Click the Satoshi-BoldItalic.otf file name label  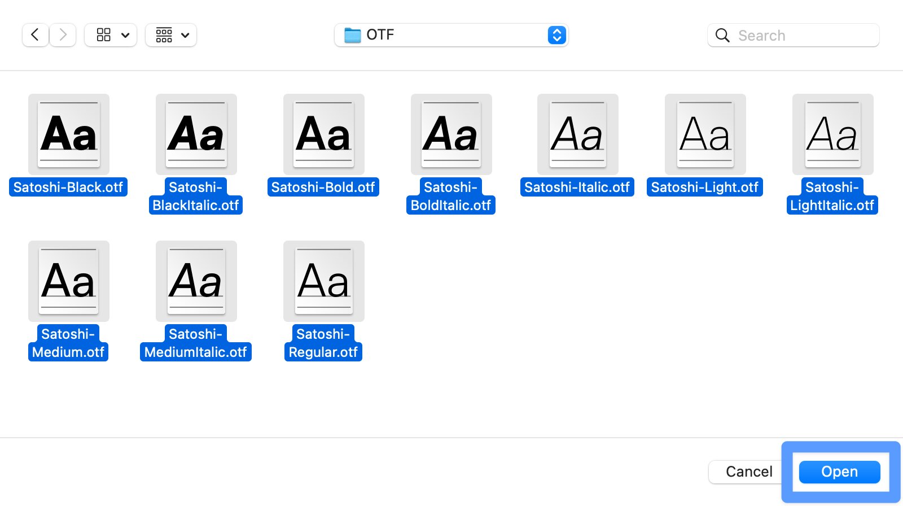[x=451, y=196]
